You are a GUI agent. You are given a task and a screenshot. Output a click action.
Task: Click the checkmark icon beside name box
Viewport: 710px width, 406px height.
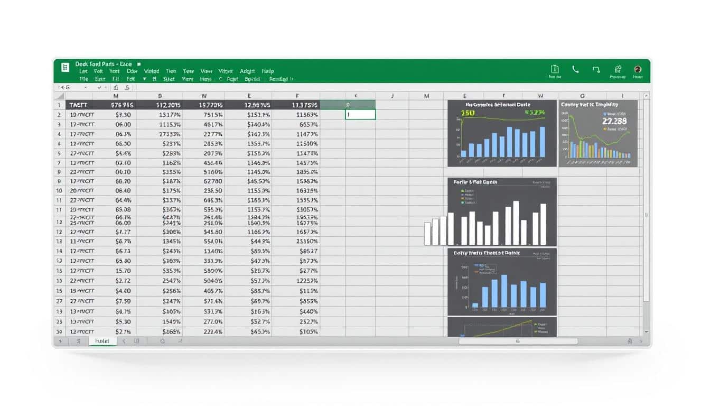pos(100,87)
